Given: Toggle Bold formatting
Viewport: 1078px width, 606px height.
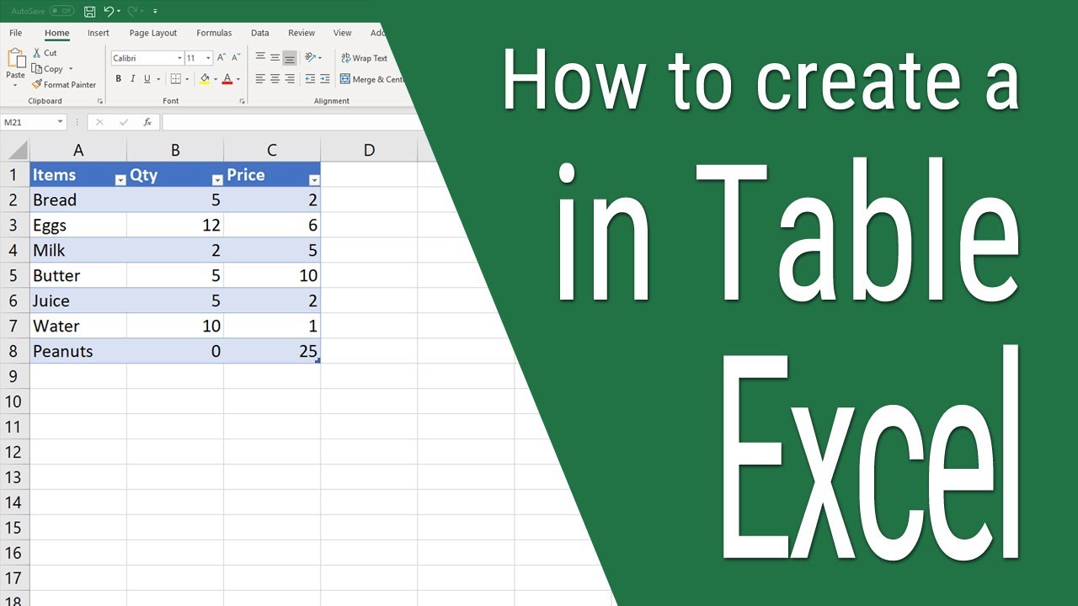Looking at the screenshot, I should 118,79.
